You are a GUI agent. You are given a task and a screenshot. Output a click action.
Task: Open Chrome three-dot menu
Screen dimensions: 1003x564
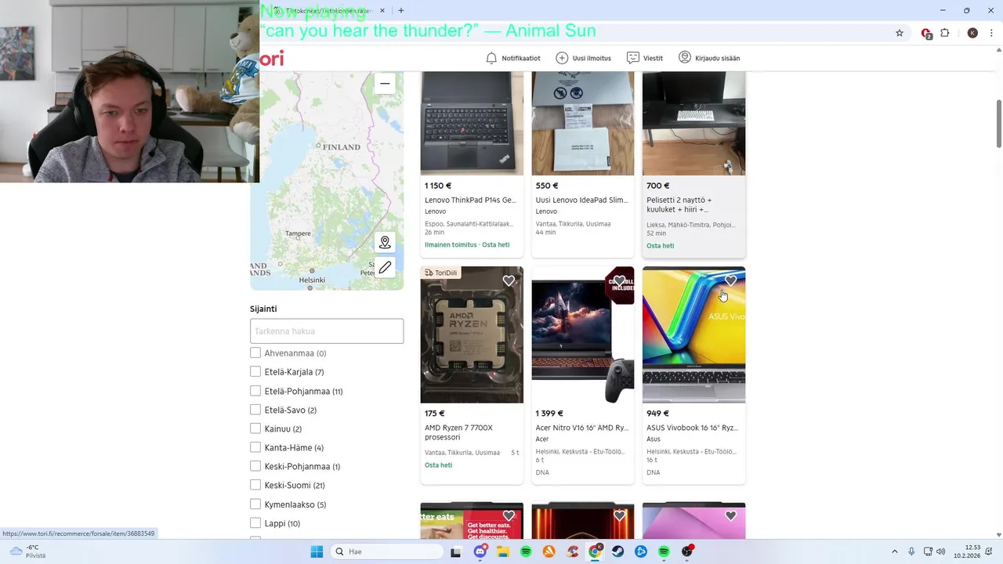(x=991, y=33)
